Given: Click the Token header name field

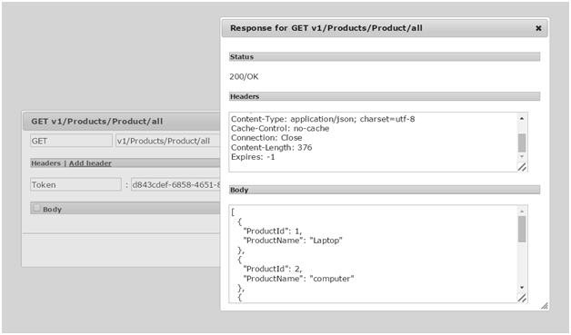Looking at the screenshot, I should pyautogui.click(x=75, y=184).
